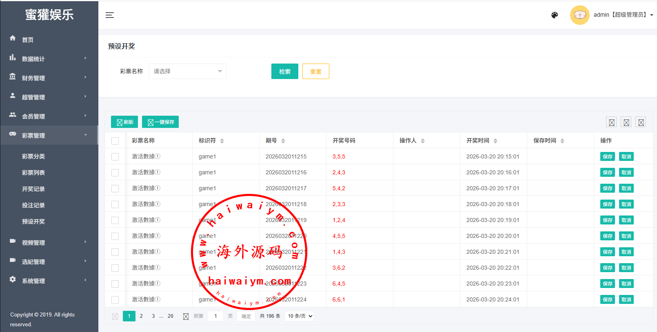Image resolution: width=657 pixels, height=332 pixels.
Task: Open 开奖记录 in the sidebar
Action: (33, 189)
